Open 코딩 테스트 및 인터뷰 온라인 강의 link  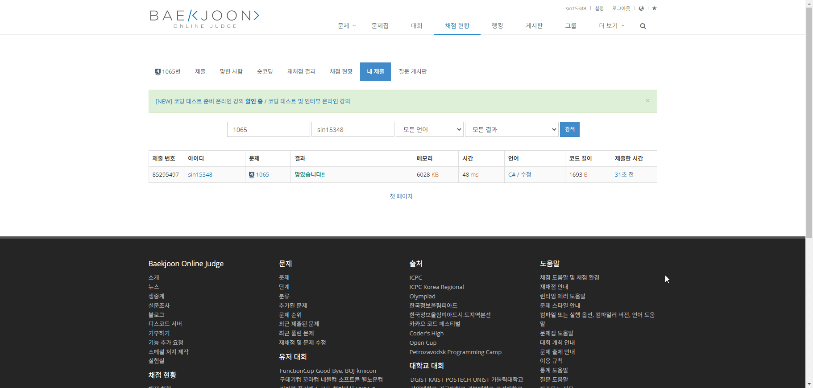pos(309,101)
